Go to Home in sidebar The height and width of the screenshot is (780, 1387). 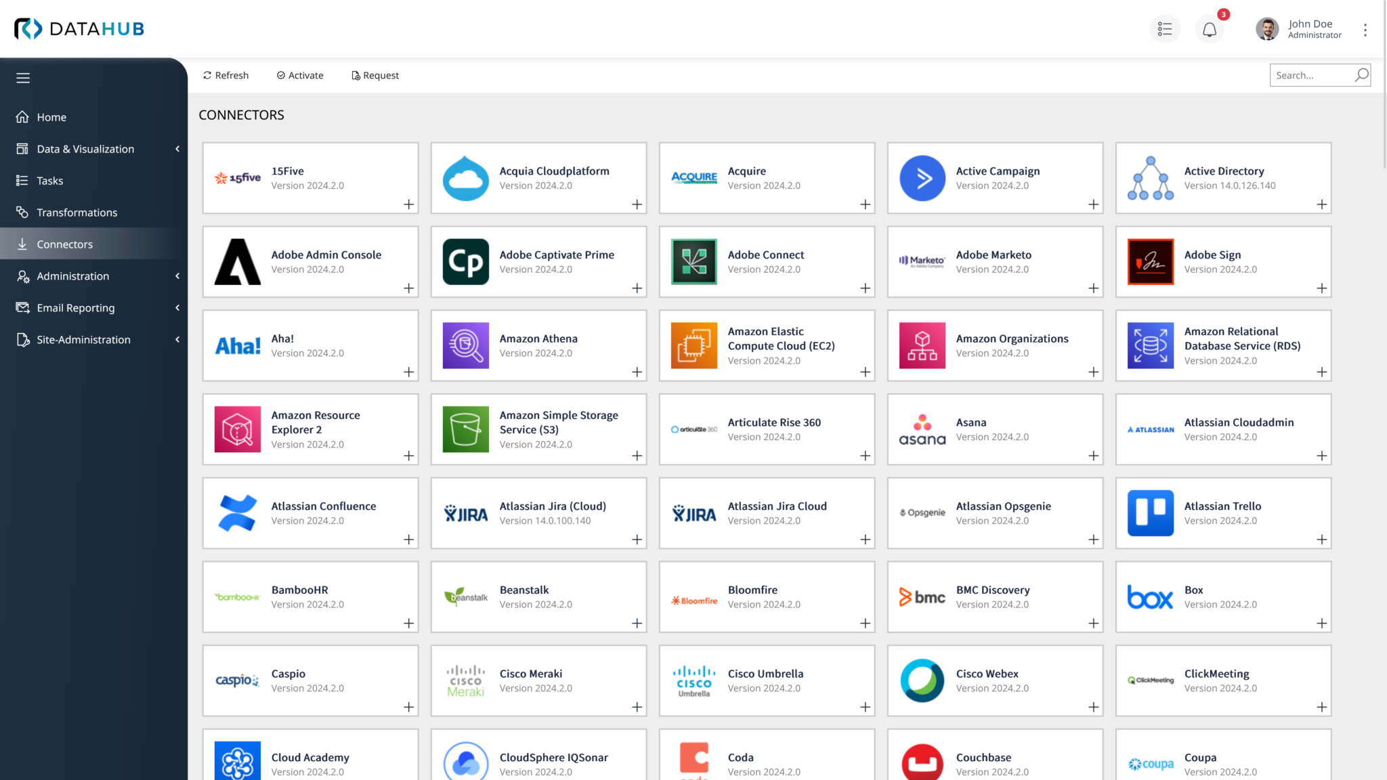pyautogui.click(x=93, y=117)
